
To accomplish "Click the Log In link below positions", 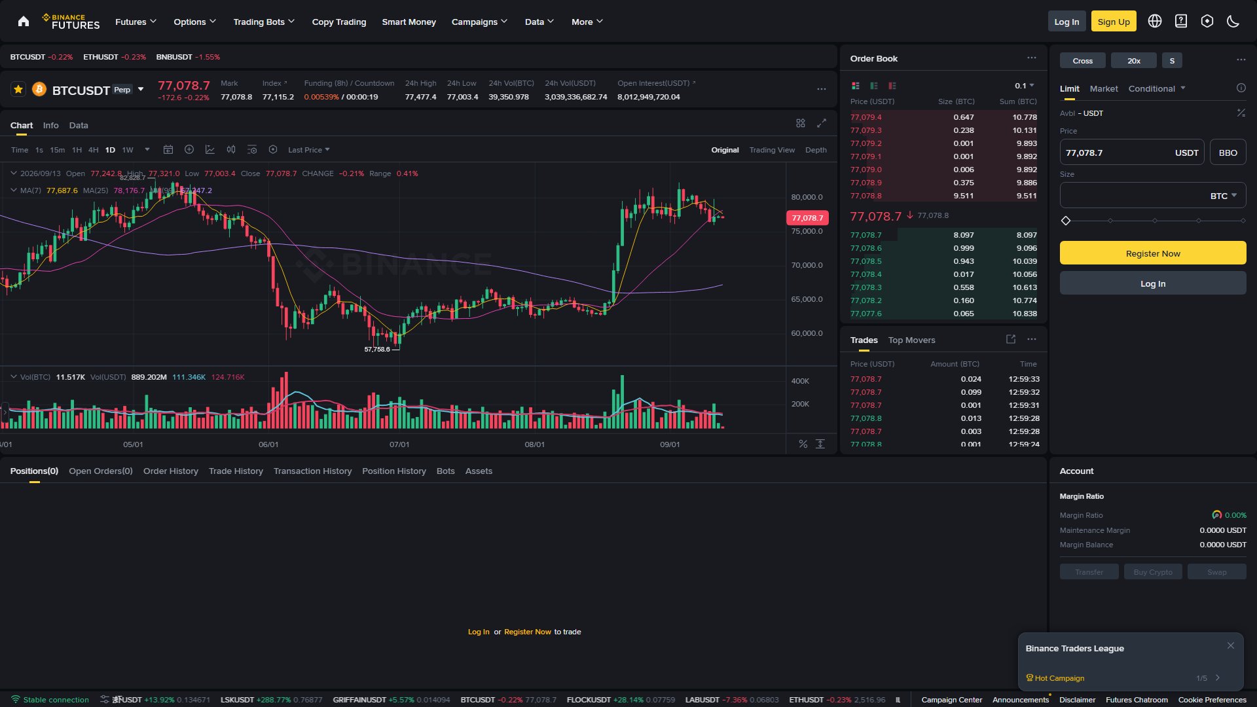I will click(x=479, y=632).
